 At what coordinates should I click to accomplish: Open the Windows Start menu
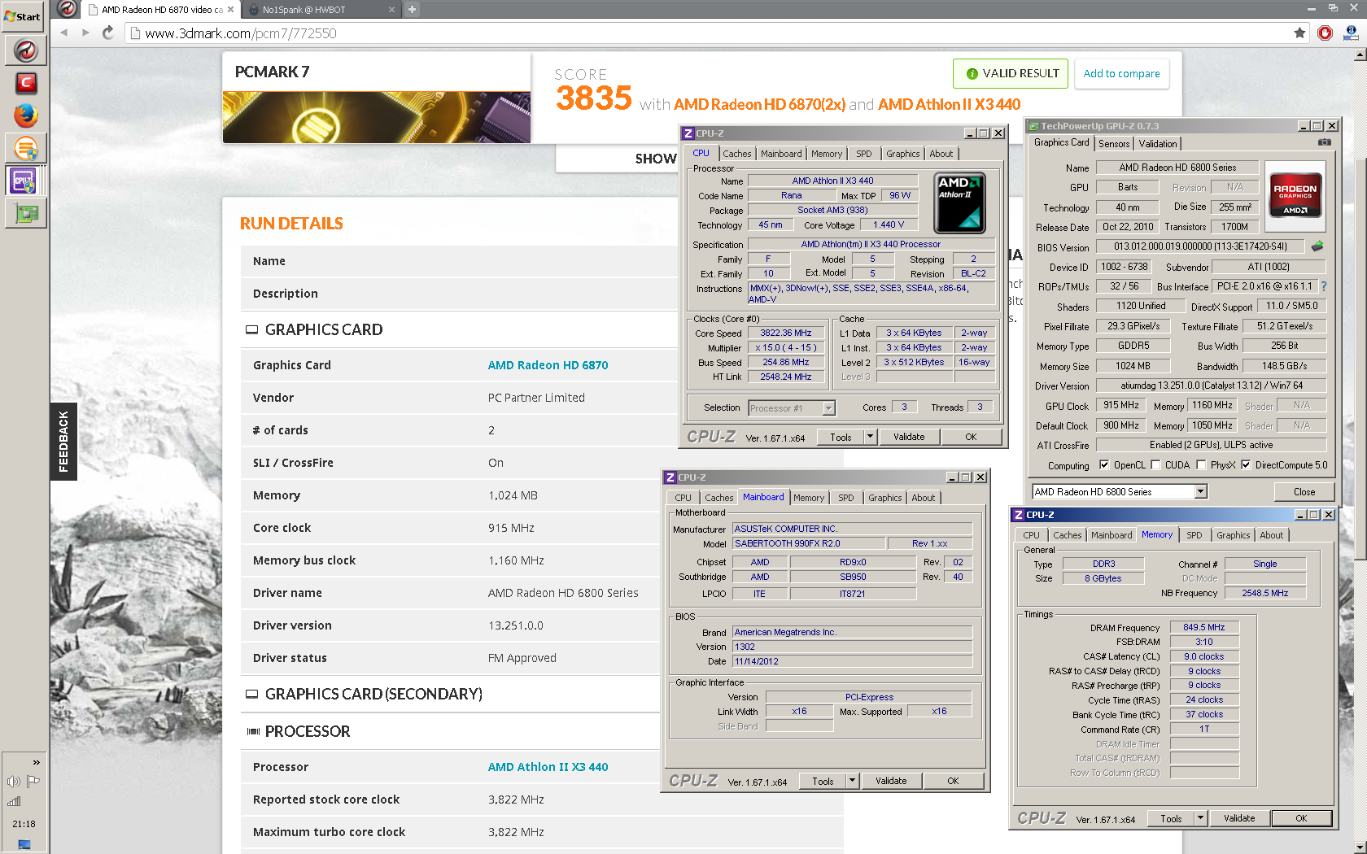pos(22,16)
